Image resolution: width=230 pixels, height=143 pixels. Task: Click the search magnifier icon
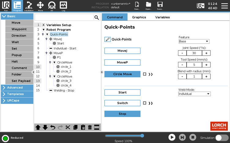pos(97,17)
